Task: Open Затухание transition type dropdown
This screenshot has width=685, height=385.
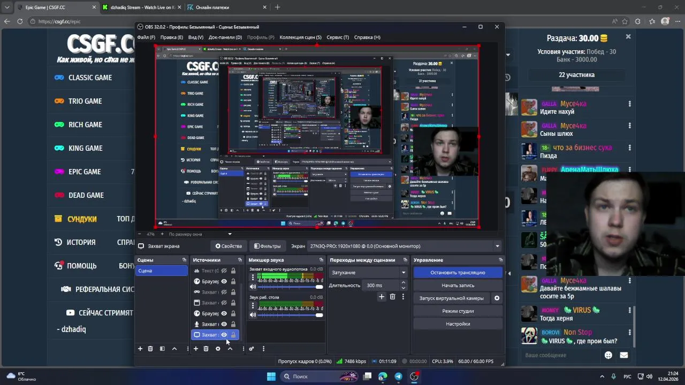Action: [x=368, y=273]
